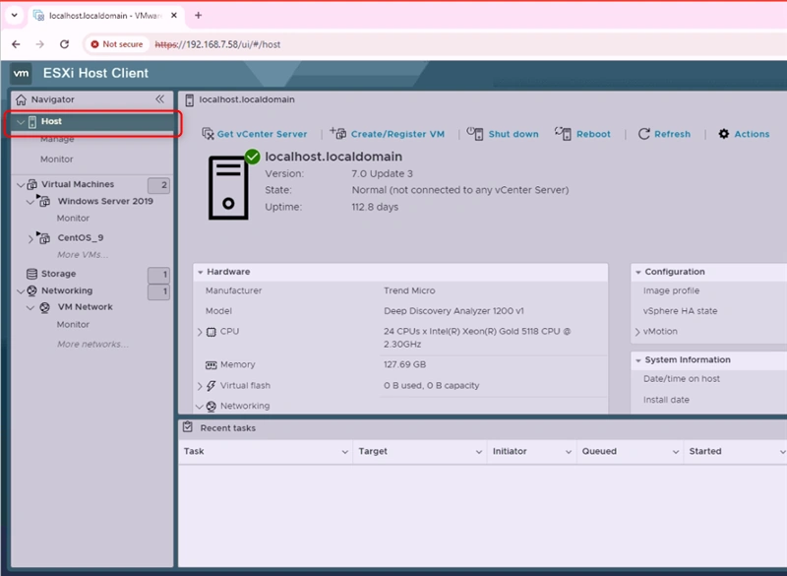Image resolution: width=787 pixels, height=576 pixels.
Task: Reload the page with browser refresh
Action: pos(64,44)
